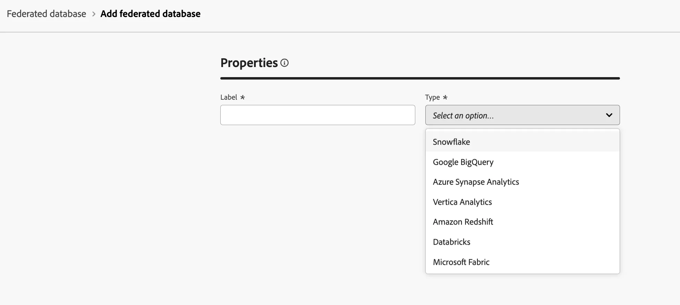680x305 pixels.
Task: Go back to Federated database breadcrumb
Action: pyautogui.click(x=46, y=14)
